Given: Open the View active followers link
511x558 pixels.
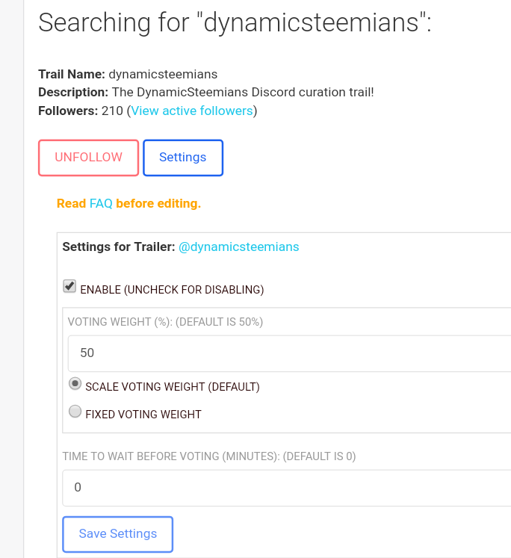Looking at the screenshot, I should (x=192, y=111).
